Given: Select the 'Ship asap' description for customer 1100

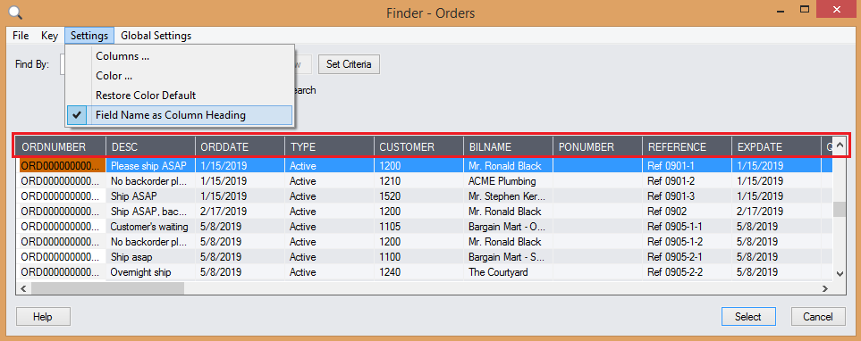Looking at the screenshot, I should tap(150, 256).
